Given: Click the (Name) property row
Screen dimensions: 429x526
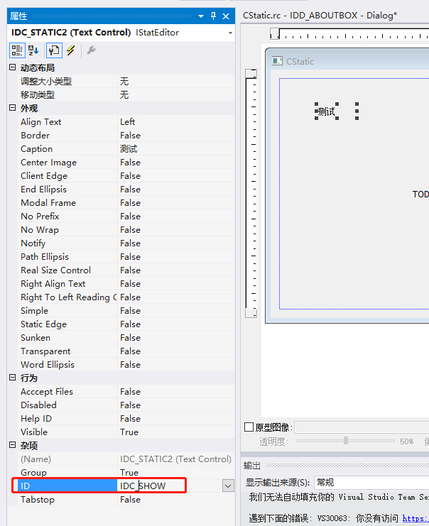Looking at the screenshot, I should 126,459.
